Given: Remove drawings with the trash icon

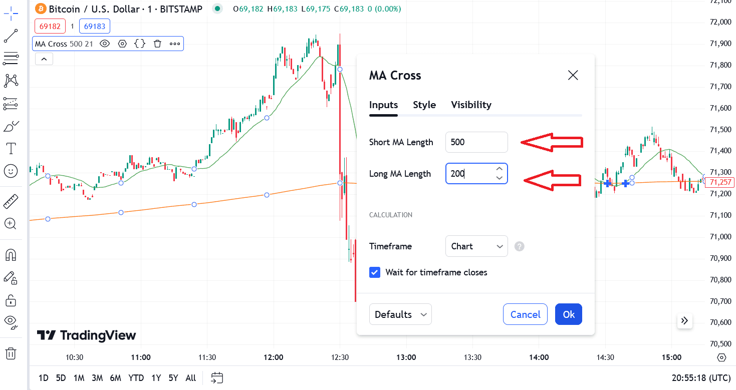Looking at the screenshot, I should pyautogui.click(x=11, y=353).
